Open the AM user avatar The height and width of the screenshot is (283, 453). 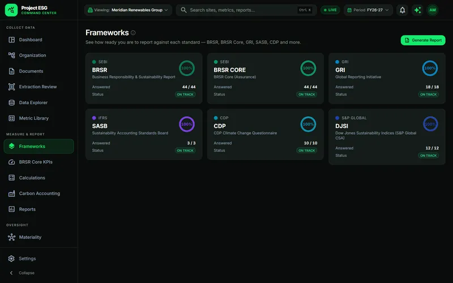(x=433, y=10)
